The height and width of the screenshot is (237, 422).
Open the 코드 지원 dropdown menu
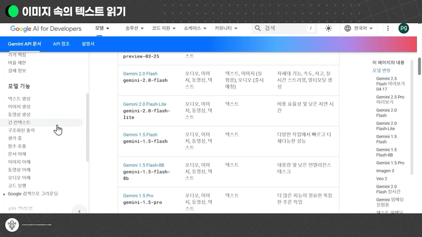click(x=164, y=28)
